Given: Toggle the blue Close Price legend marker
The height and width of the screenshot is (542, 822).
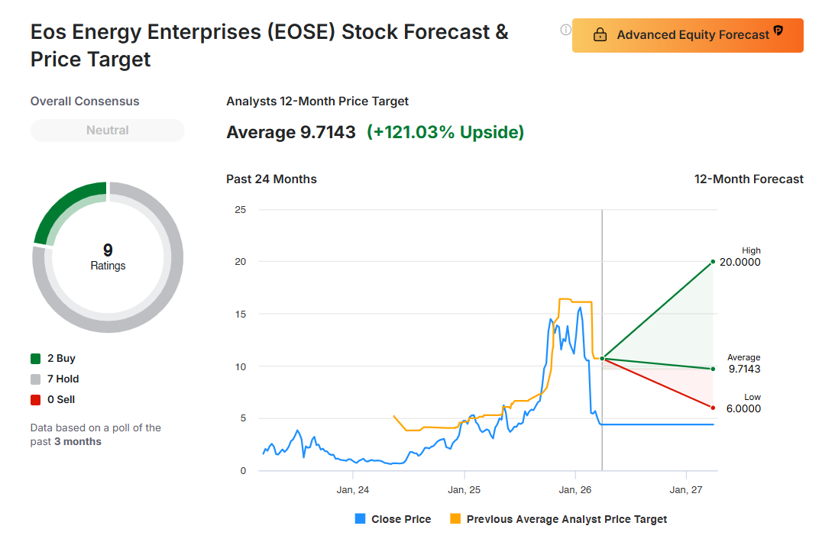Looking at the screenshot, I should (361, 519).
